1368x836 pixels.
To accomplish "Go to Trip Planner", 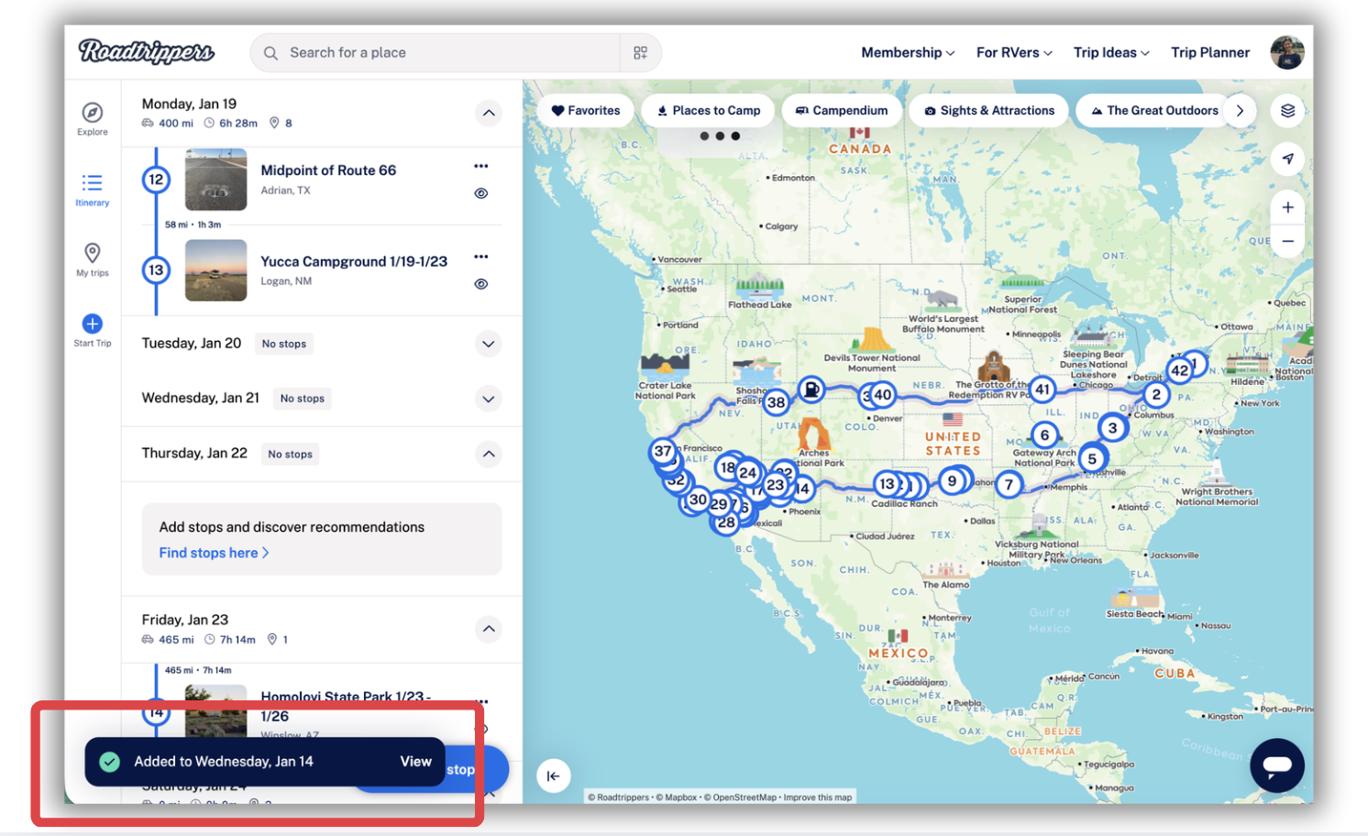I will [x=1210, y=53].
